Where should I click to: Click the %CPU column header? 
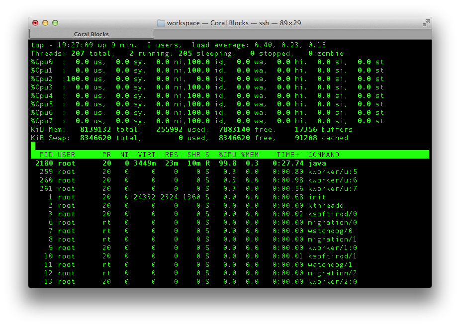[x=227, y=155]
